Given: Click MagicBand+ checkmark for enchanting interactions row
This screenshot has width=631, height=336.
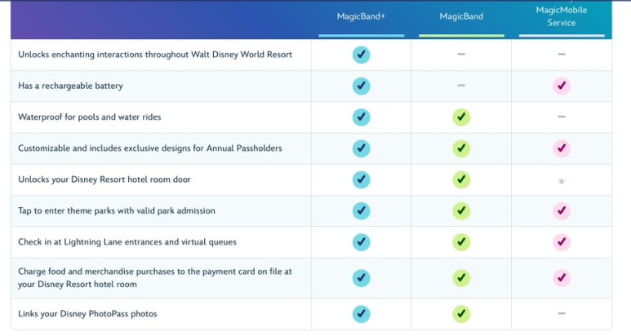Looking at the screenshot, I should (x=361, y=55).
